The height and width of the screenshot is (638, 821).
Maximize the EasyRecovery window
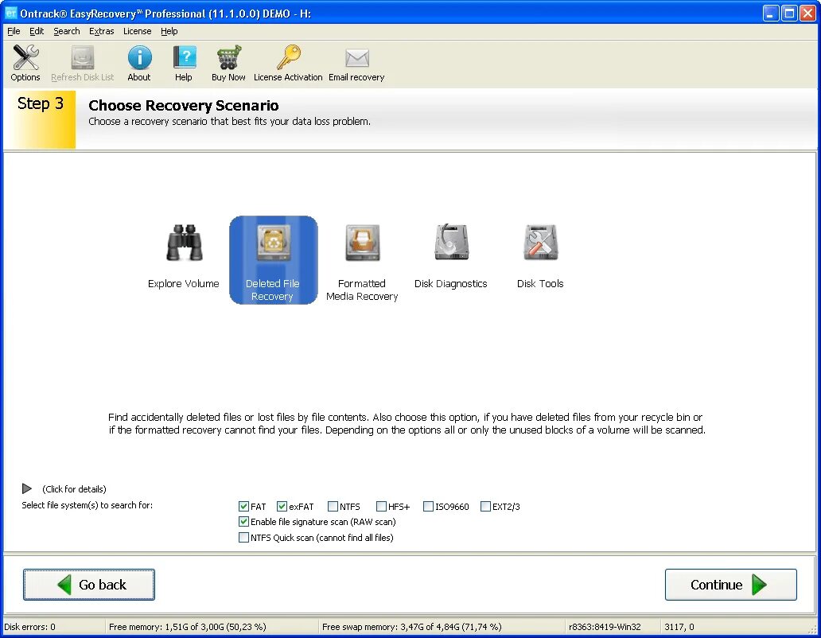coord(789,13)
